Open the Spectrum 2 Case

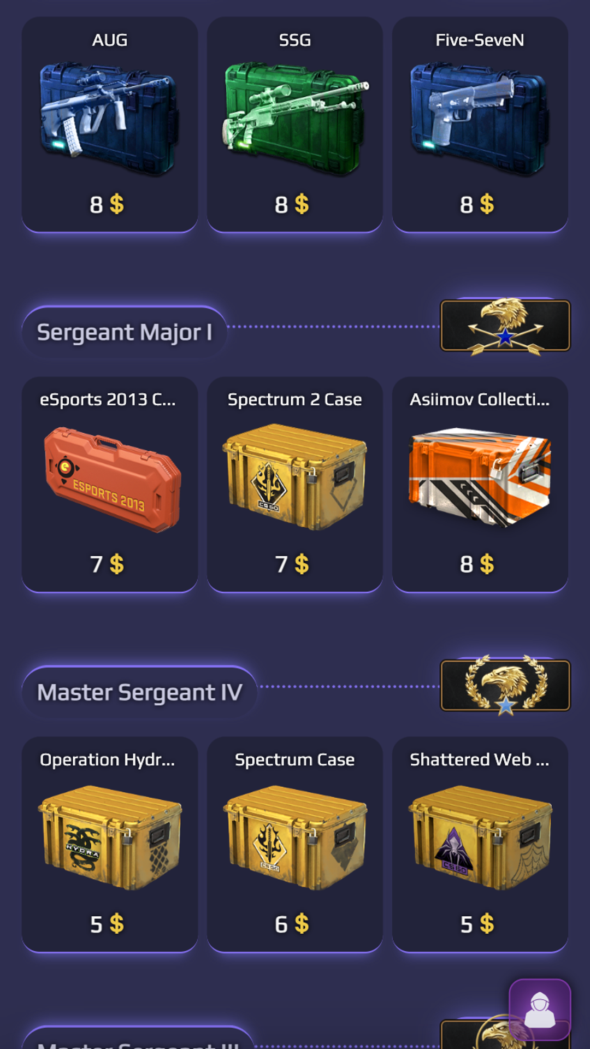(295, 485)
